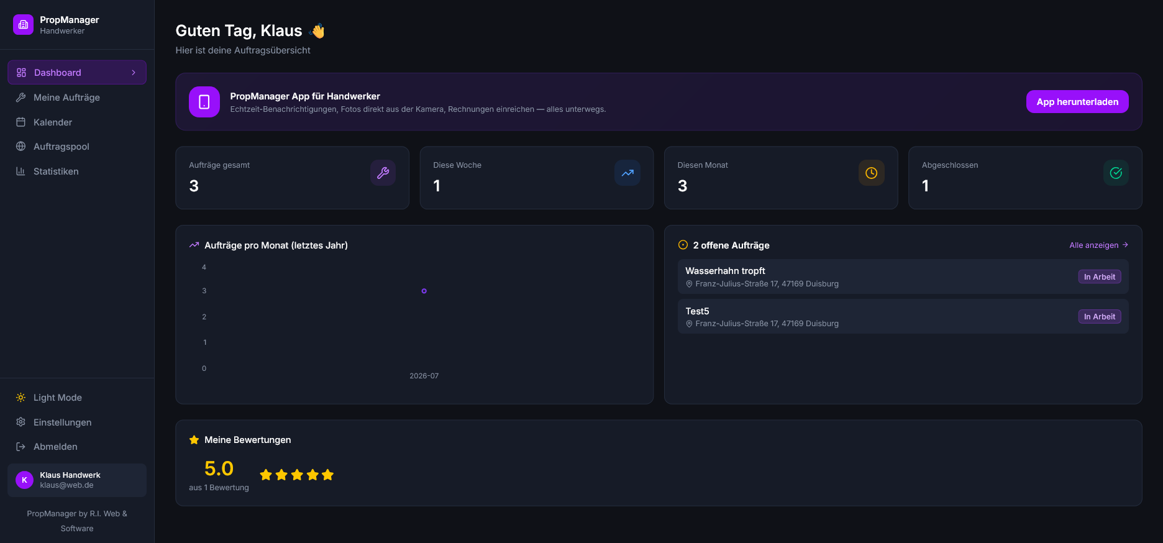
Task: Open Meine Aufträge in the sidebar
Action: 77,98
